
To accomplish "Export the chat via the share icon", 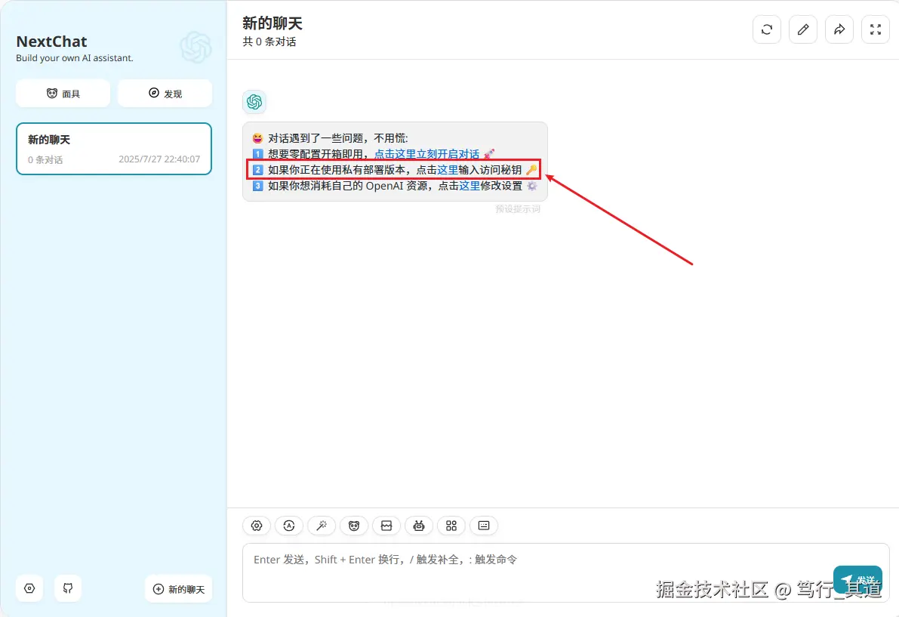I will 839,29.
